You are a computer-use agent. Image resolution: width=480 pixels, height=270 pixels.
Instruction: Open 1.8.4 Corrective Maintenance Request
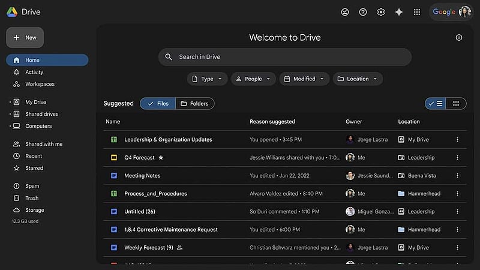click(x=171, y=230)
